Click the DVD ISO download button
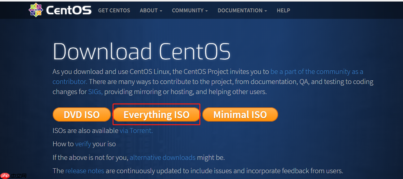 click(82, 114)
